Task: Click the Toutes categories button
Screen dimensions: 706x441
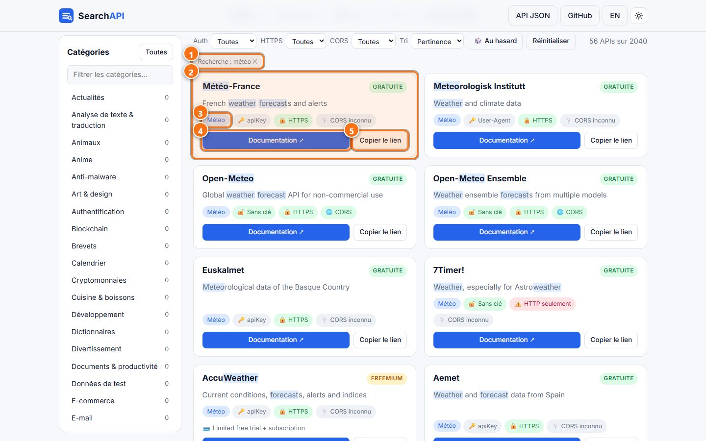Action: 156,52
